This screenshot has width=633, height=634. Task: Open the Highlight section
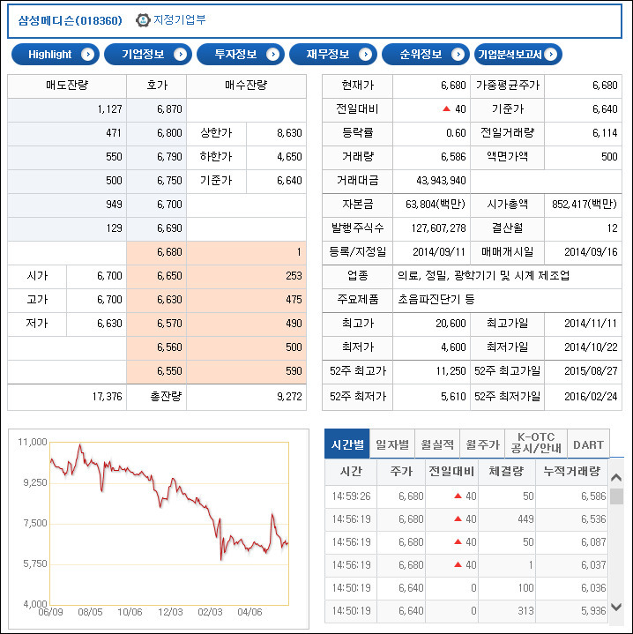(x=56, y=54)
